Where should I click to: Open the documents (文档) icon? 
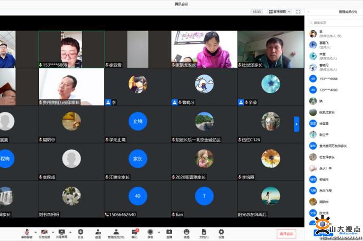(204, 233)
